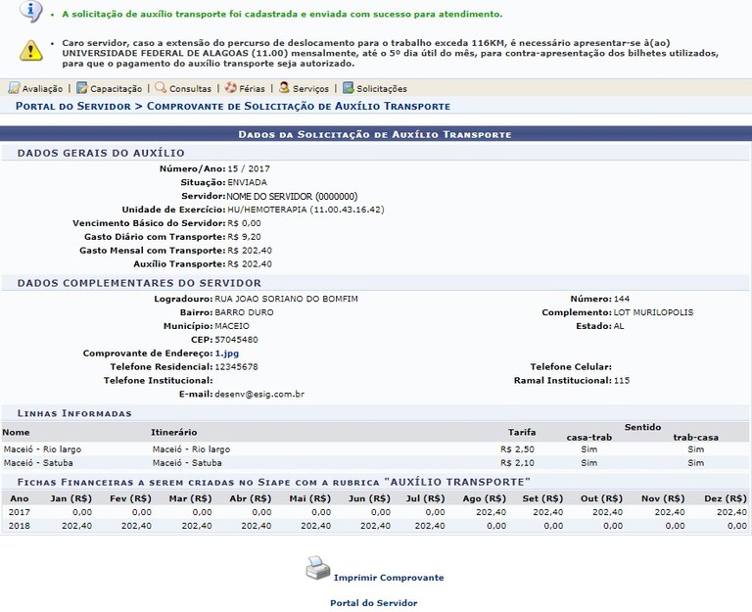Open the Avaliação menu label
This screenshot has height=612, width=752.
coord(43,89)
